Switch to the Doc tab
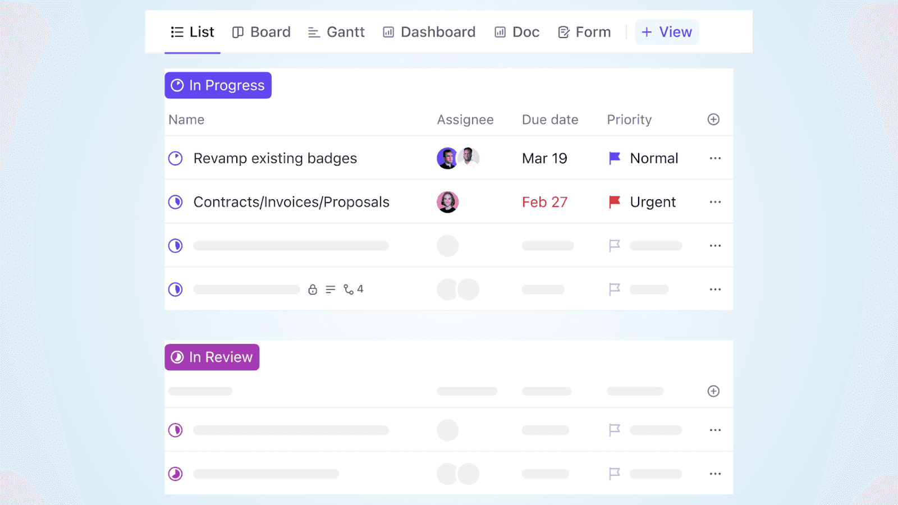This screenshot has height=505, width=898. 516,32
